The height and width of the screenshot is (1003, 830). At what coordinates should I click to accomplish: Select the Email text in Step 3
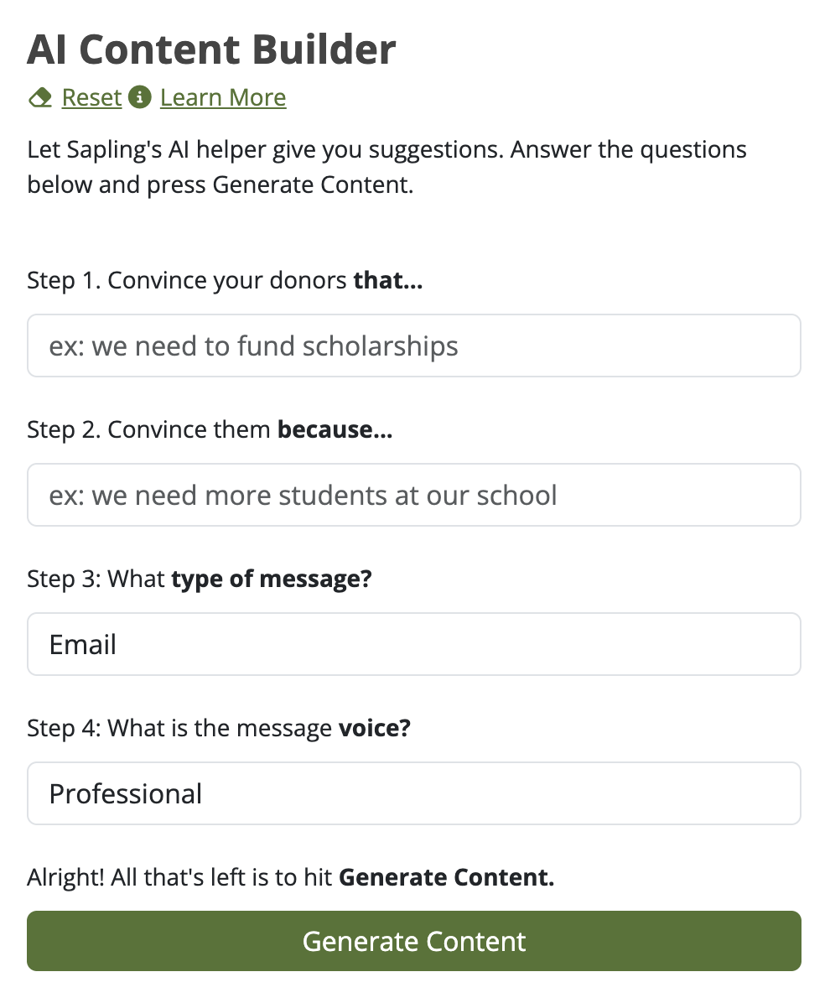click(x=82, y=645)
